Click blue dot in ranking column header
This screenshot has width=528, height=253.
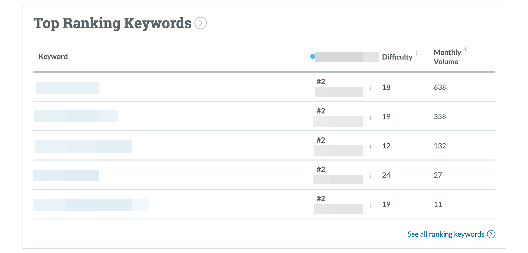click(x=313, y=57)
